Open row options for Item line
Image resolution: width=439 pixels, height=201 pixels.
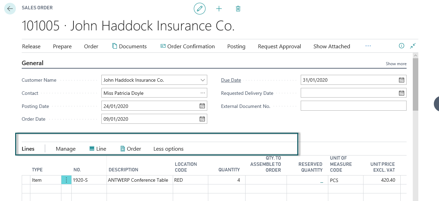coord(66,180)
